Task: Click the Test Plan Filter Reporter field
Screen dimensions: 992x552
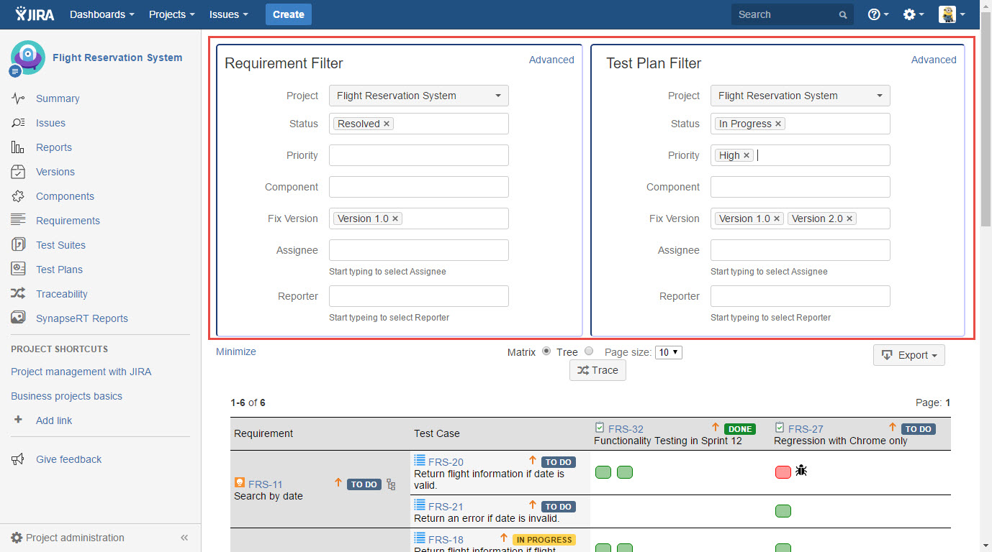Action: point(801,296)
